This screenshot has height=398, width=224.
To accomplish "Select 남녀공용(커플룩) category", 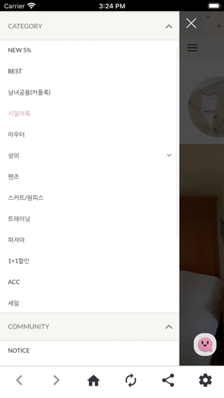I will coord(30,92).
